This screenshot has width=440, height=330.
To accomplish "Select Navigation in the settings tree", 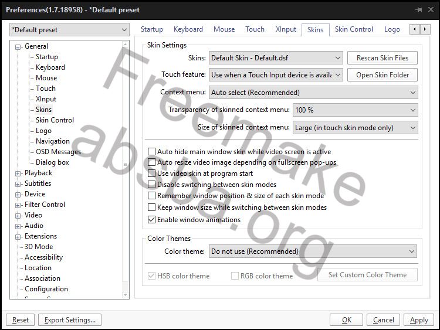I will coord(53,141).
